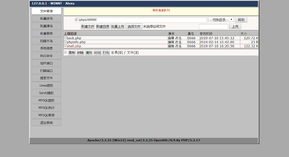Focus the C:/phps/WWW path input field
The width and height of the screenshot is (289, 157).
click(141, 20)
